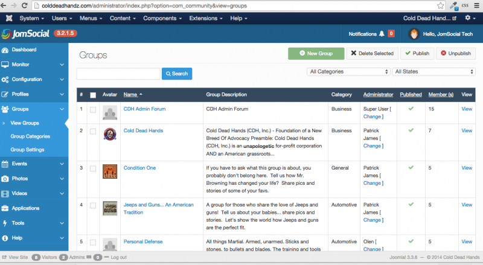Open the Components menu
This screenshot has height=265, width=483.
click(162, 18)
